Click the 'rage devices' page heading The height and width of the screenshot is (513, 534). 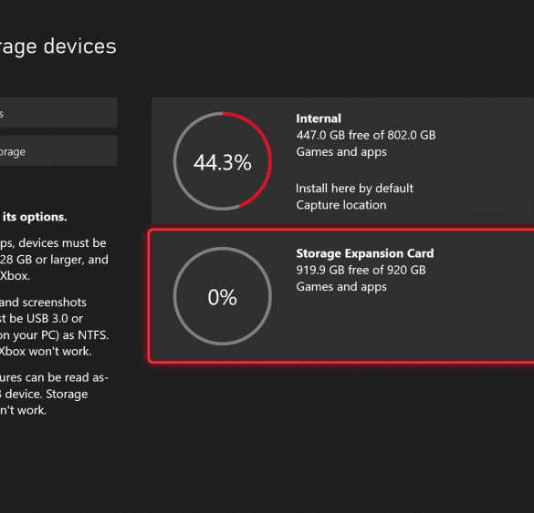pos(58,46)
